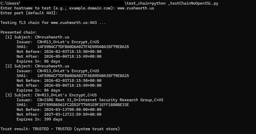Click the Not Before 2024-03-13 date
The height and width of the screenshot is (134, 256).
click(x=73, y=110)
